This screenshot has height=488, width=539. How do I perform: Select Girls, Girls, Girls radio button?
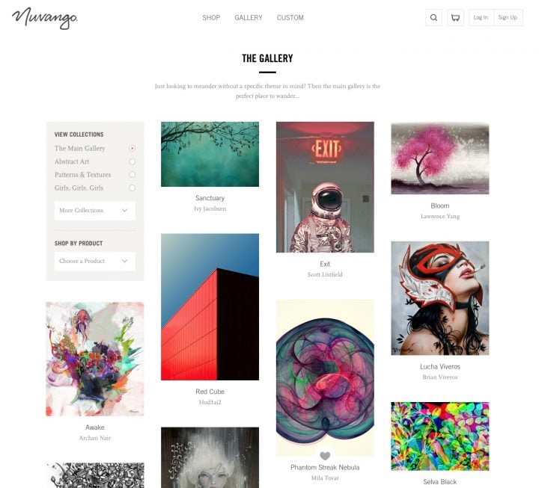132,188
